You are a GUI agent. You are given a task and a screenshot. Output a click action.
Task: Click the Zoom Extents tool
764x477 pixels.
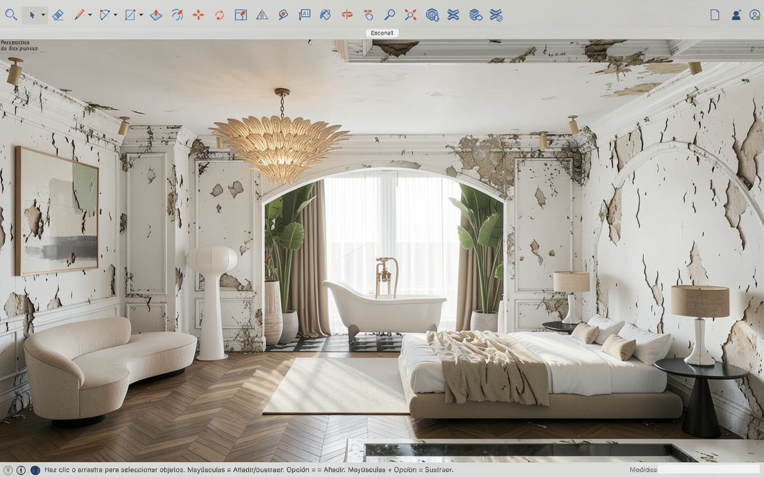coord(411,15)
